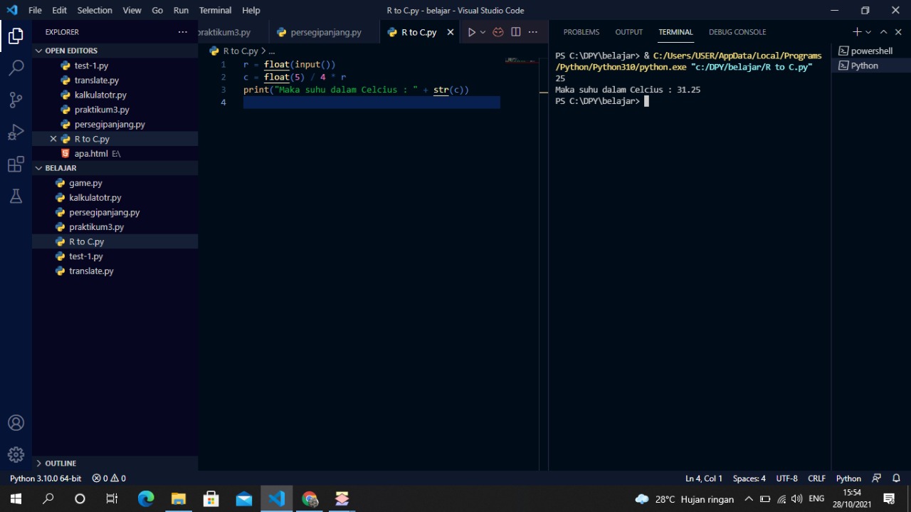This screenshot has height=512, width=911.
Task: Open Search in the activity bar
Action: [x=16, y=67]
